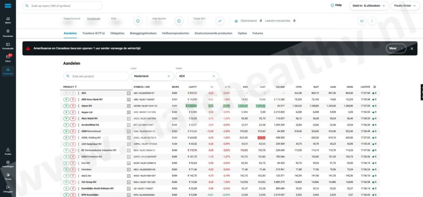This screenshot has width=423, height=197.
Task: Switch Thema in sidebar
Action: 8,176
